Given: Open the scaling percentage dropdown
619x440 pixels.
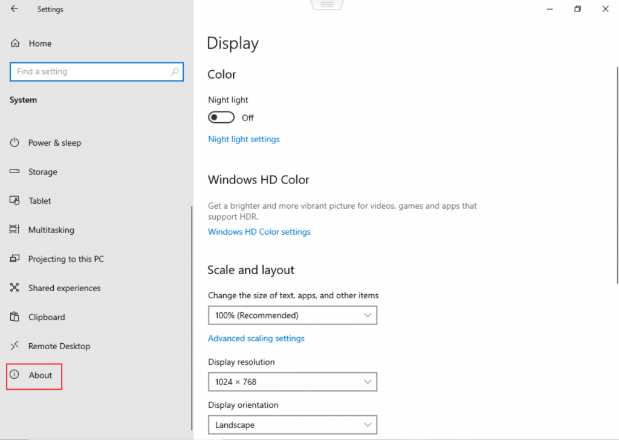Looking at the screenshot, I should [293, 315].
